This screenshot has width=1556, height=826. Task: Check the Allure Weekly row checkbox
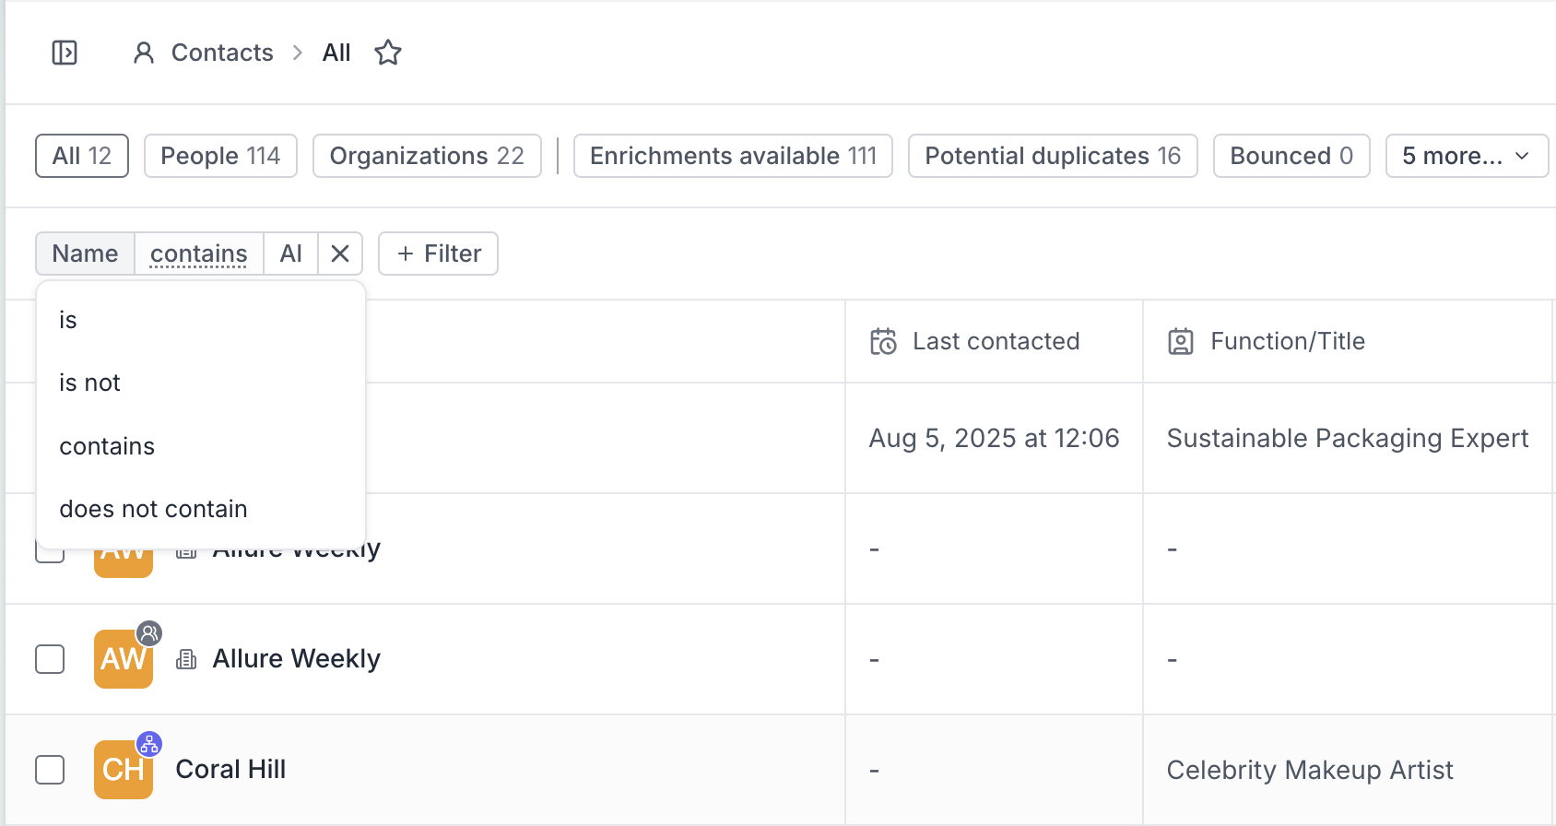50,659
